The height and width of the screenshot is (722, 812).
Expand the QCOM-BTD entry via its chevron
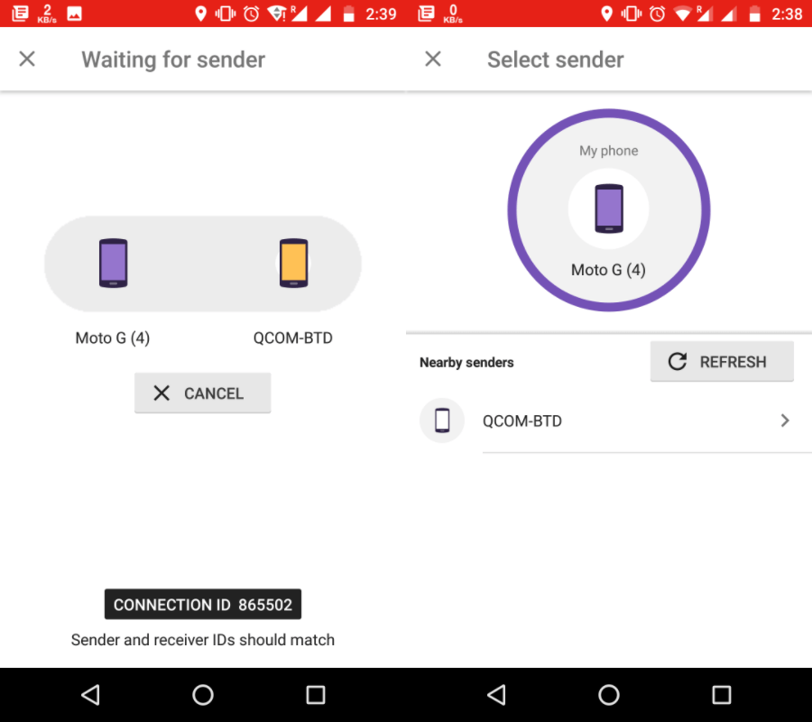(784, 421)
